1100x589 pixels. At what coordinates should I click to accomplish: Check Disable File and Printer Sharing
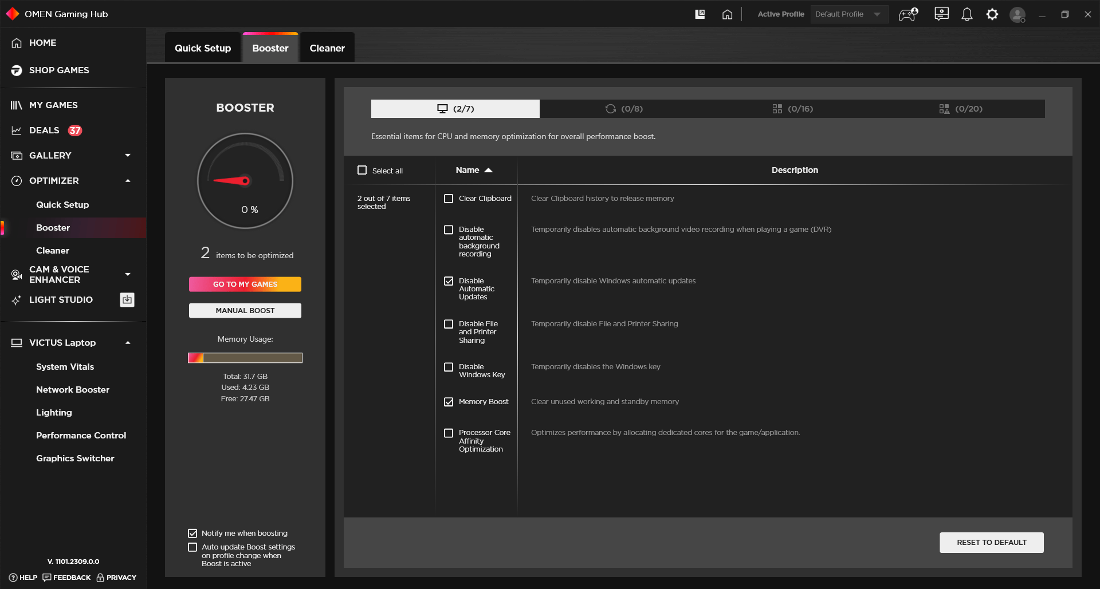(x=449, y=324)
